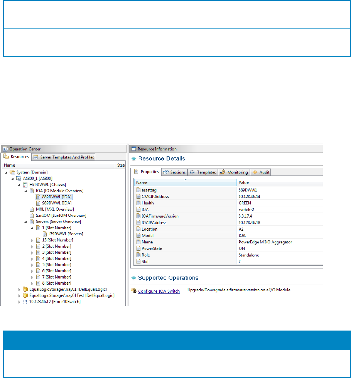This screenshot has height=378, width=351.
Task: Click the H79DWW1 chassis icon
Action: tap(25, 185)
